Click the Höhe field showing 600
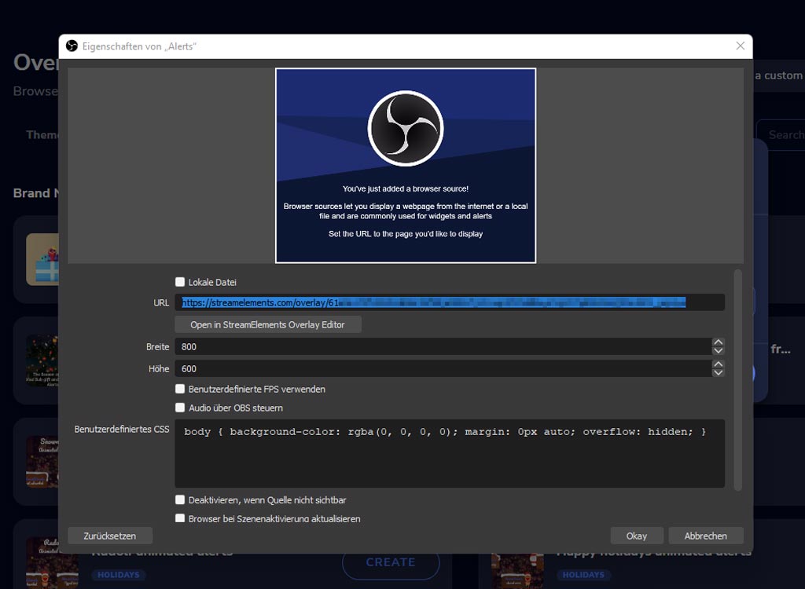The image size is (805, 589). (443, 368)
